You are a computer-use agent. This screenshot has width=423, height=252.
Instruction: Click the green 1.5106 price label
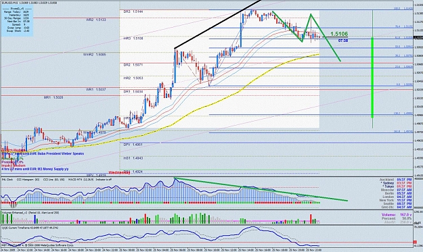[x=339, y=34]
